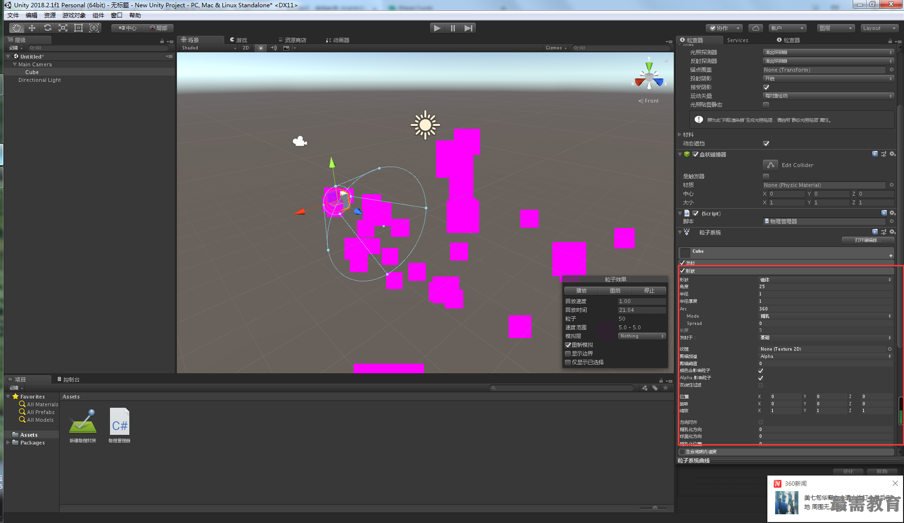Toggle scene effects image icon
The image size is (904, 523).
[286, 48]
